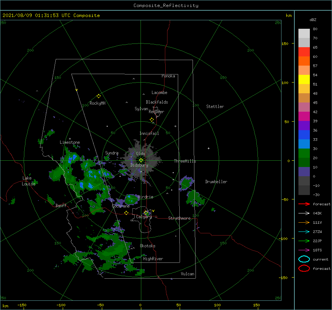Click the HighRiver label
Viewport: 332px width, 310px height.
[x=153, y=259]
